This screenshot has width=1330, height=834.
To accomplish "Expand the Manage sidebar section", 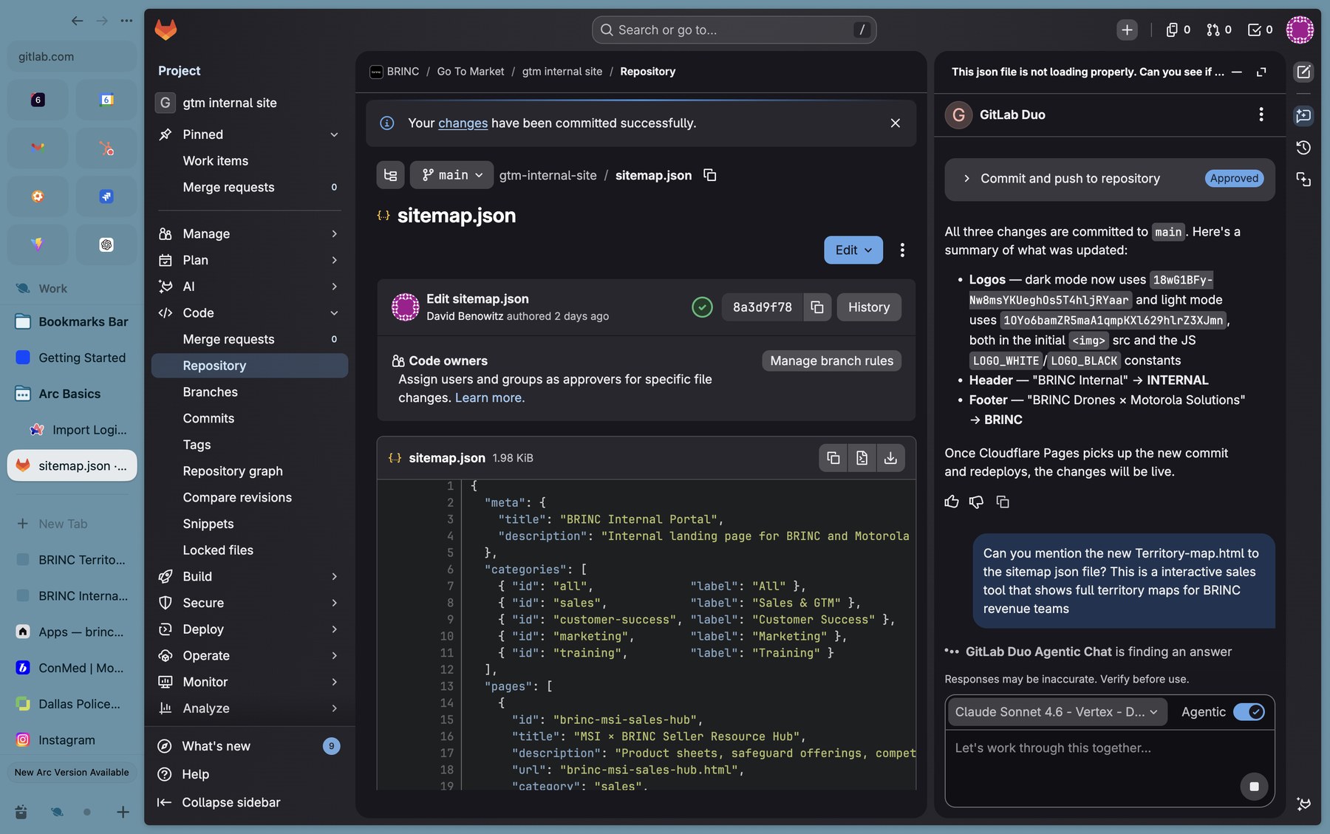I will pyautogui.click(x=250, y=234).
